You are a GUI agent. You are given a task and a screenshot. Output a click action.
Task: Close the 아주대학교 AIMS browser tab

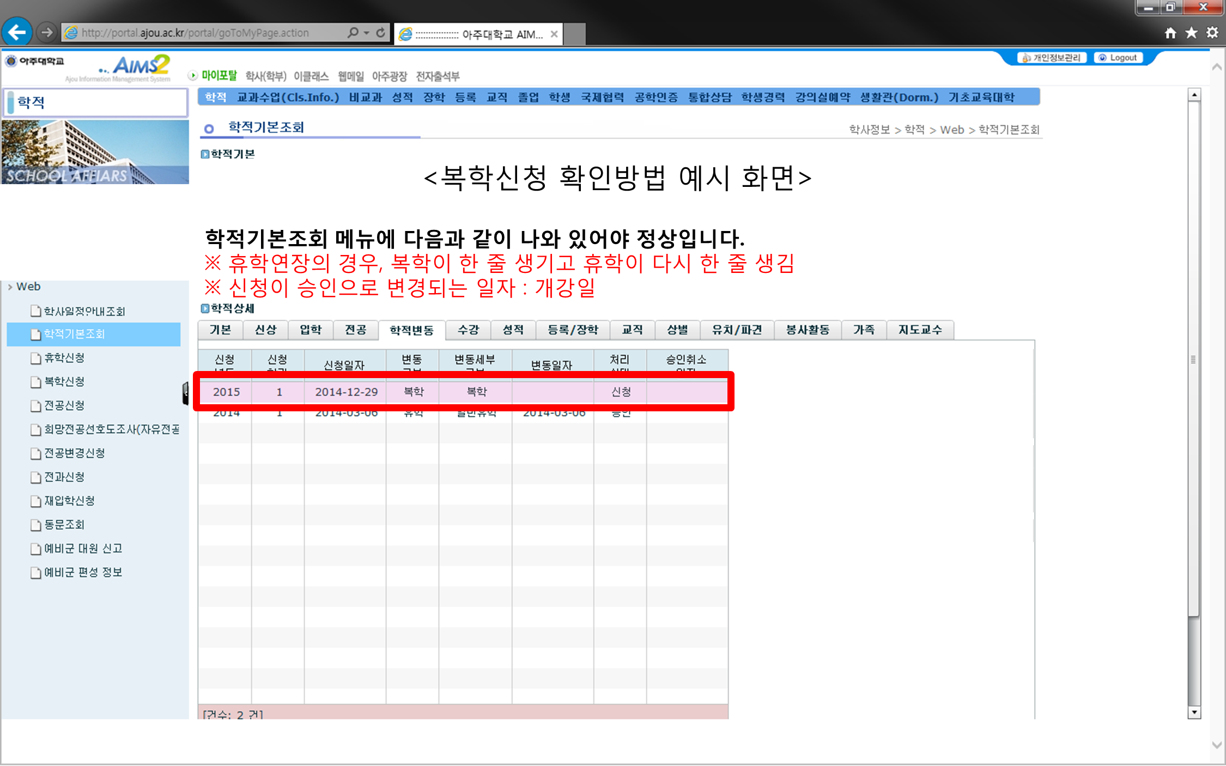click(x=554, y=34)
